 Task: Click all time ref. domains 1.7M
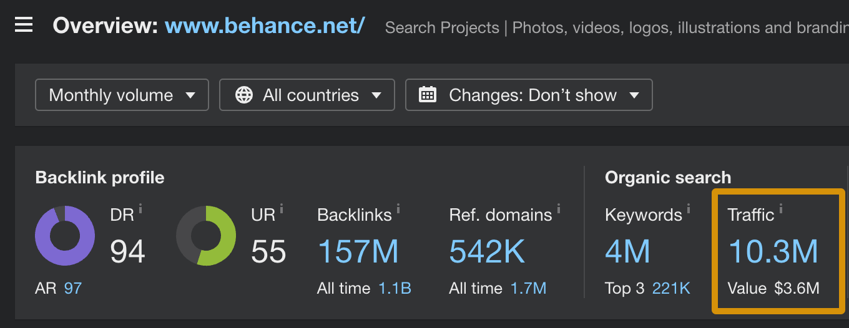pyautogui.click(x=528, y=288)
